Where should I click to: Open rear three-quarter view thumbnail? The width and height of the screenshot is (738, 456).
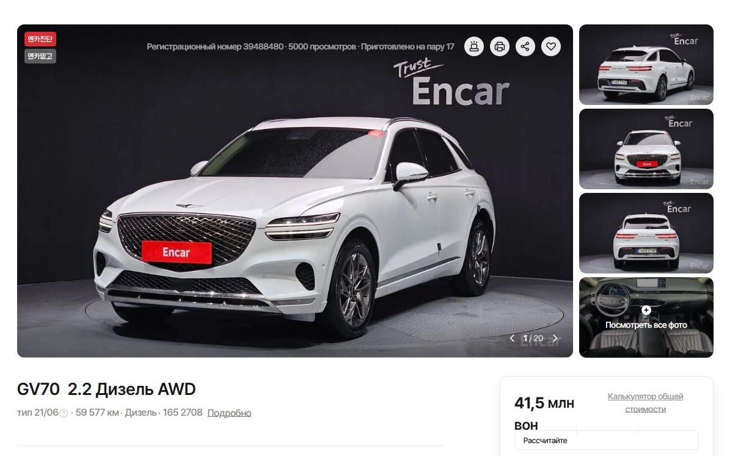pos(646,65)
